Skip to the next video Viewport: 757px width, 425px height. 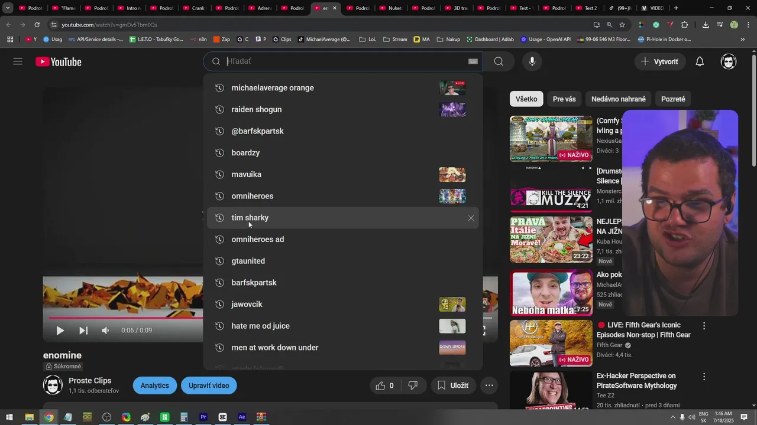click(x=83, y=331)
